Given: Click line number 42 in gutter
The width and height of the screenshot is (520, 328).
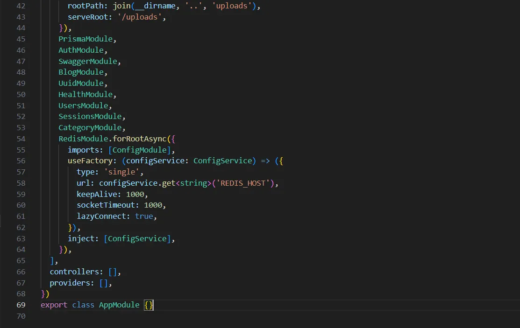Looking at the screenshot, I should [21, 6].
